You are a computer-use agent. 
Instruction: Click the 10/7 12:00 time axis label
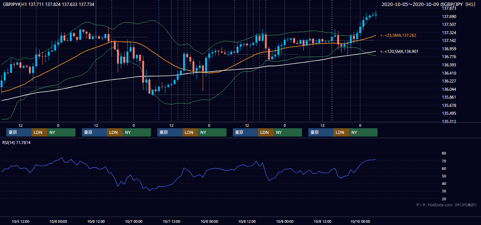[172, 221]
